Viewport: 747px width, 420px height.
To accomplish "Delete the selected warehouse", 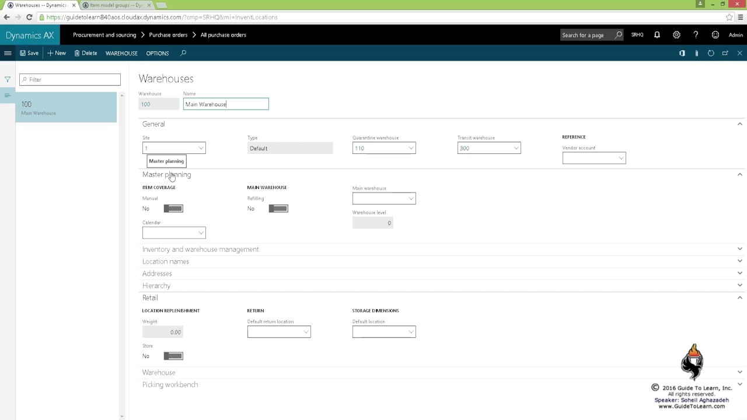I will point(86,53).
